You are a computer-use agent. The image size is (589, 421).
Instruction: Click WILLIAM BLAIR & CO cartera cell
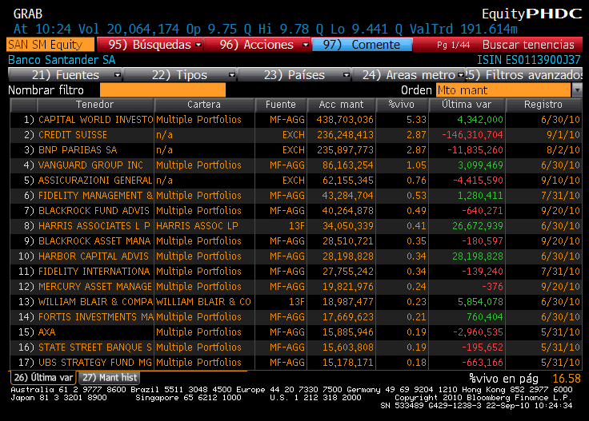[203, 302]
